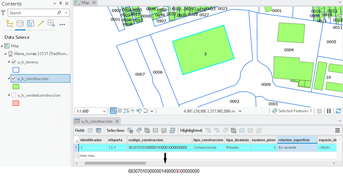
Task: Click tipo_construccion column header
Action: [208, 140]
